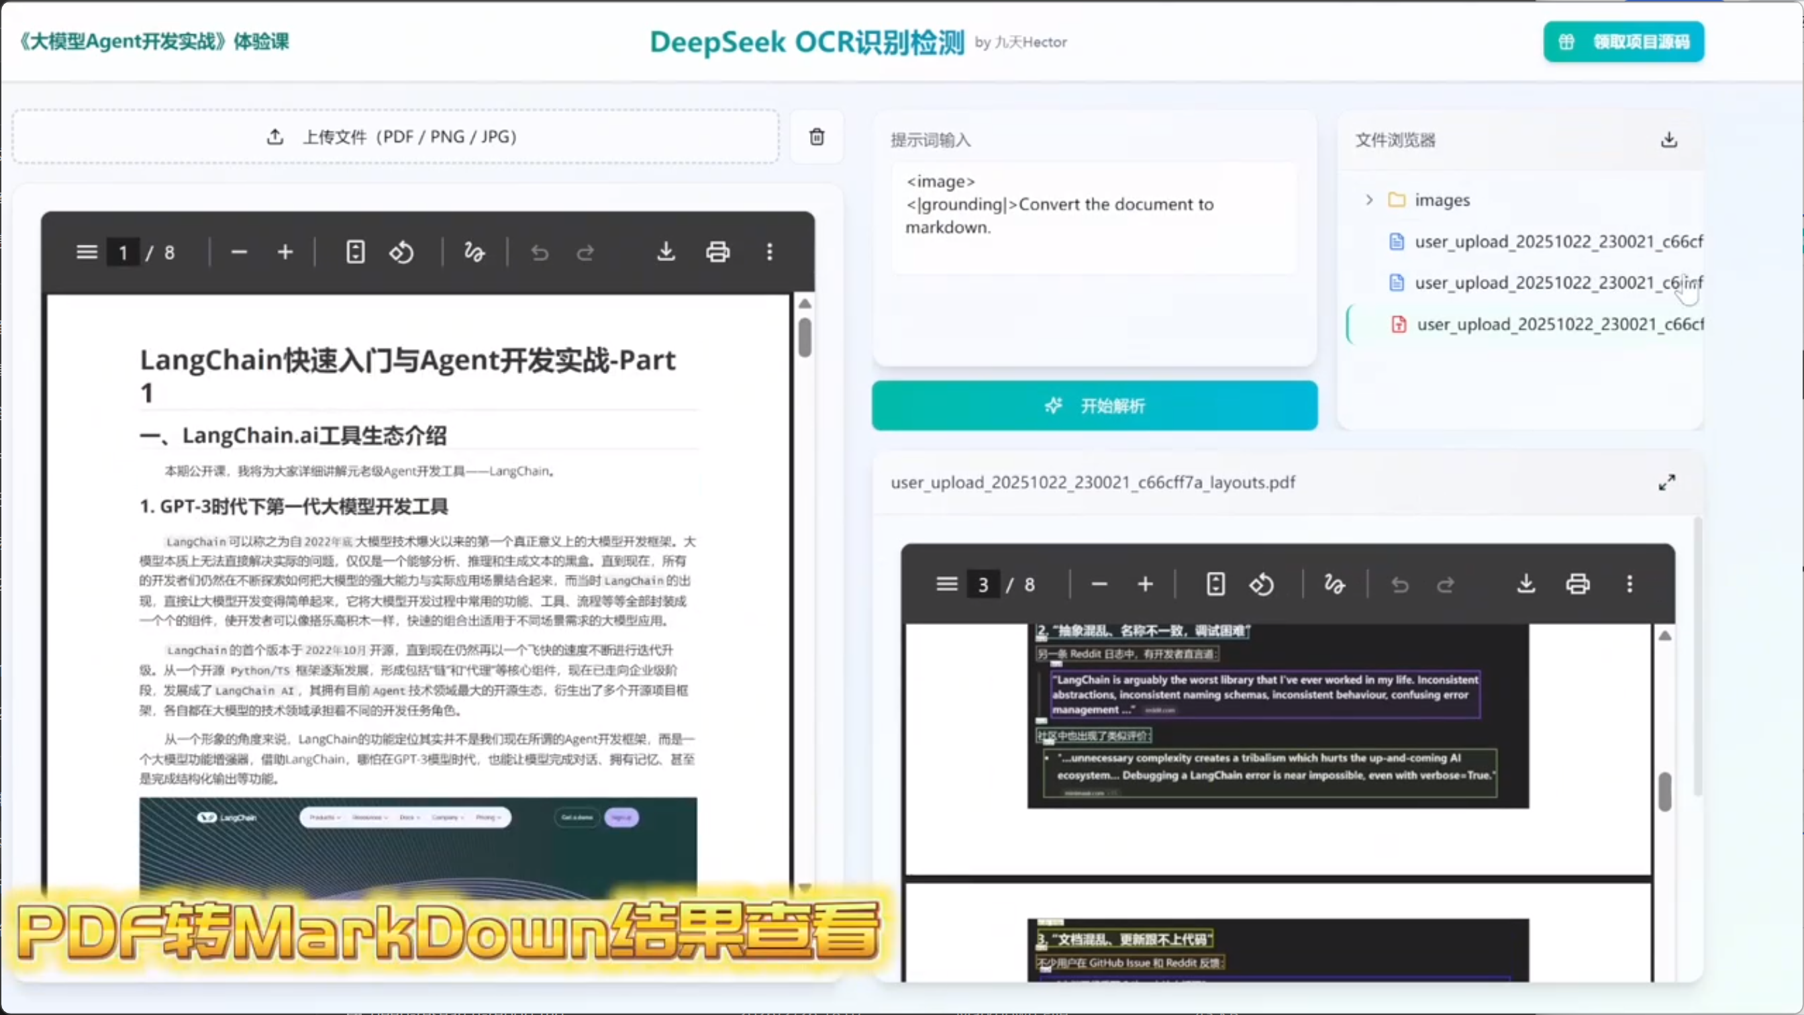Delete uploaded file with trash icon
Image resolution: width=1804 pixels, height=1015 pixels.
click(x=817, y=136)
